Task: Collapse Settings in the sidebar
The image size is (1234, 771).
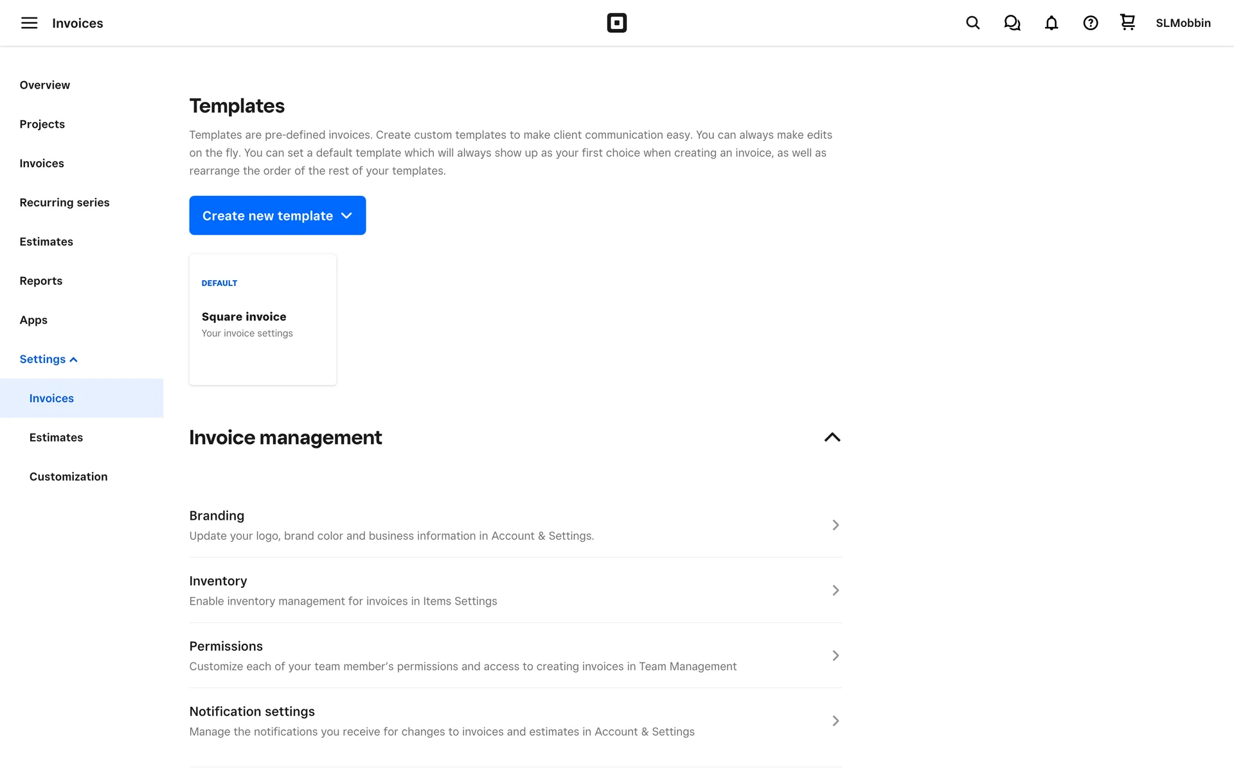Action: pyautogui.click(x=48, y=359)
